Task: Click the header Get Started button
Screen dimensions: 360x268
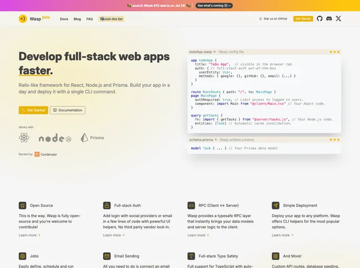Action: [303, 19]
